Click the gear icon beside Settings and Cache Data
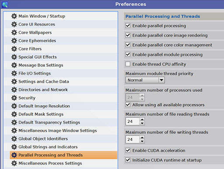The height and width of the screenshot is (169, 224). point(14,81)
